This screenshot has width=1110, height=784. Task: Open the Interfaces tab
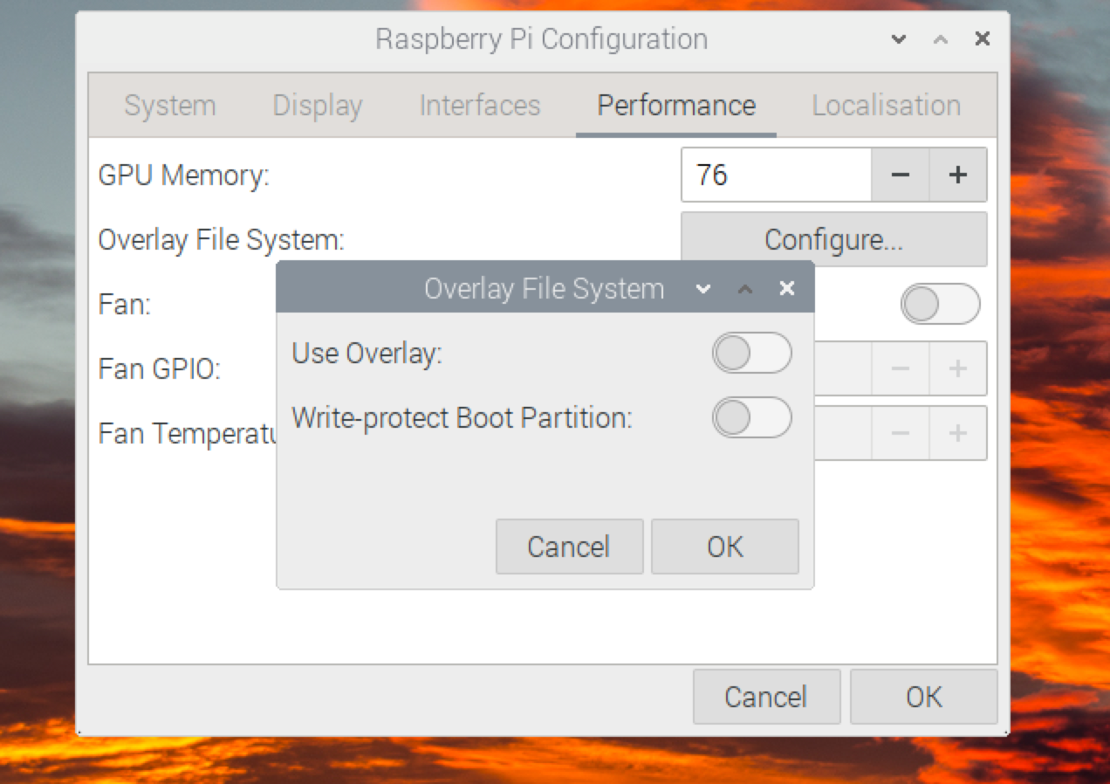pos(479,105)
